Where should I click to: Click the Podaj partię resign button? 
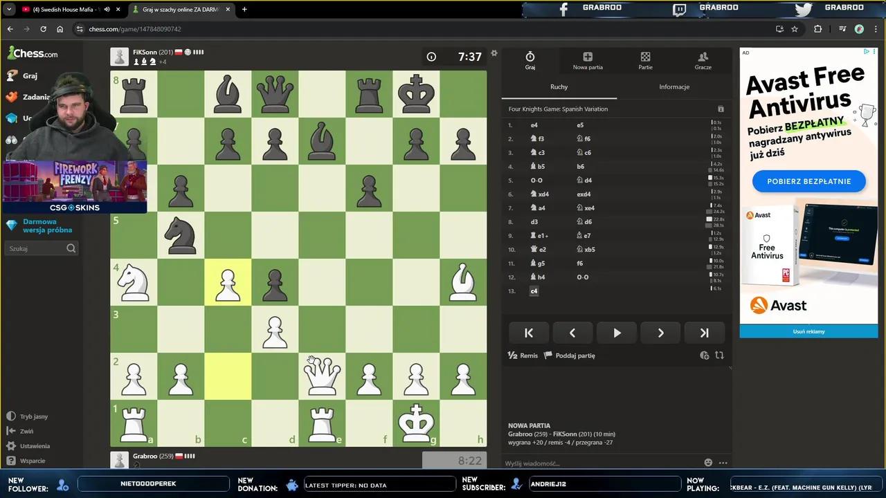[569, 356]
